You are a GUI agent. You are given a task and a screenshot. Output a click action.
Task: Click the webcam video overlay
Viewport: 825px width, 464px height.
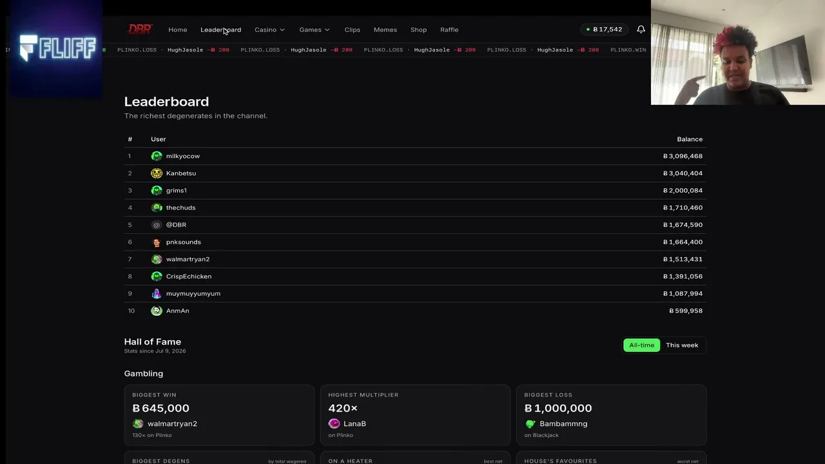pyautogui.click(x=738, y=52)
